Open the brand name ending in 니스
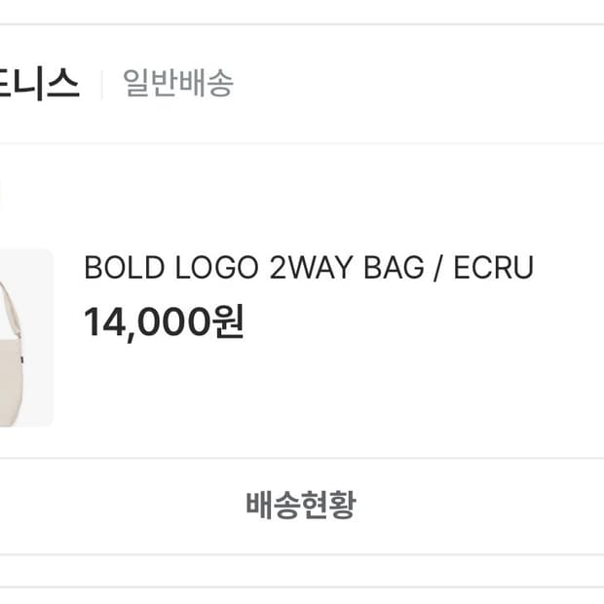The width and height of the screenshot is (604, 604). click(39, 84)
